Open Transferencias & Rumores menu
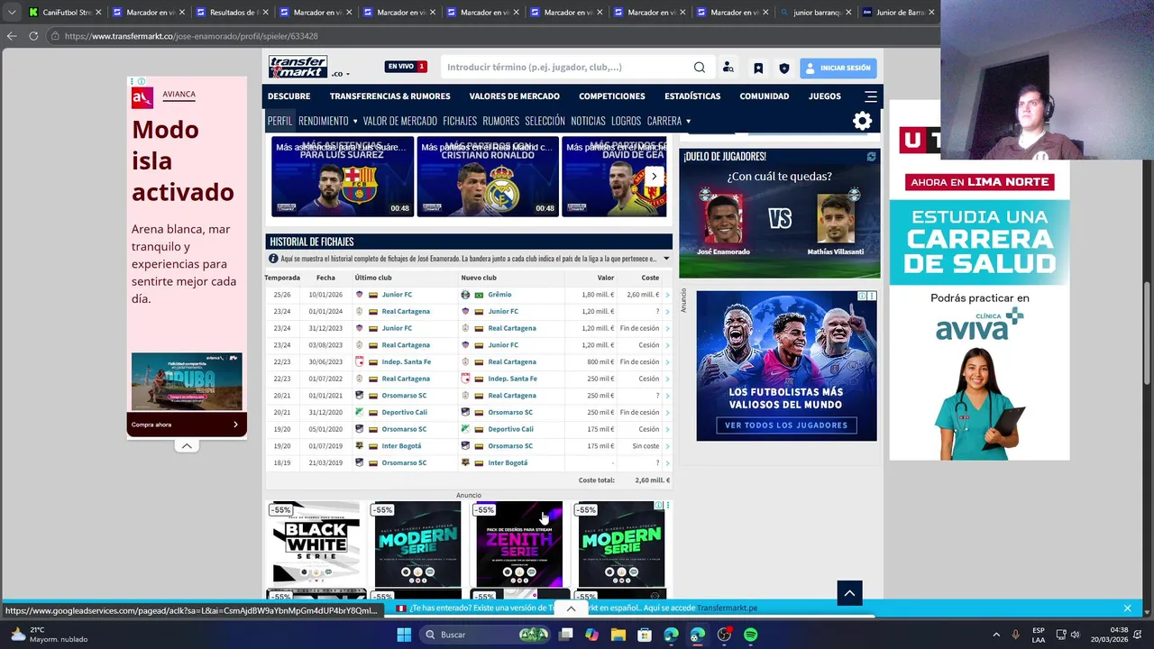The image size is (1154, 649). point(389,96)
